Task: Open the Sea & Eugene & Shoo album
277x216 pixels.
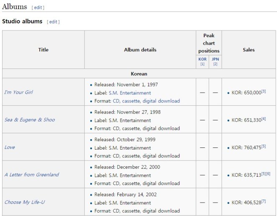Action: tap(30, 120)
